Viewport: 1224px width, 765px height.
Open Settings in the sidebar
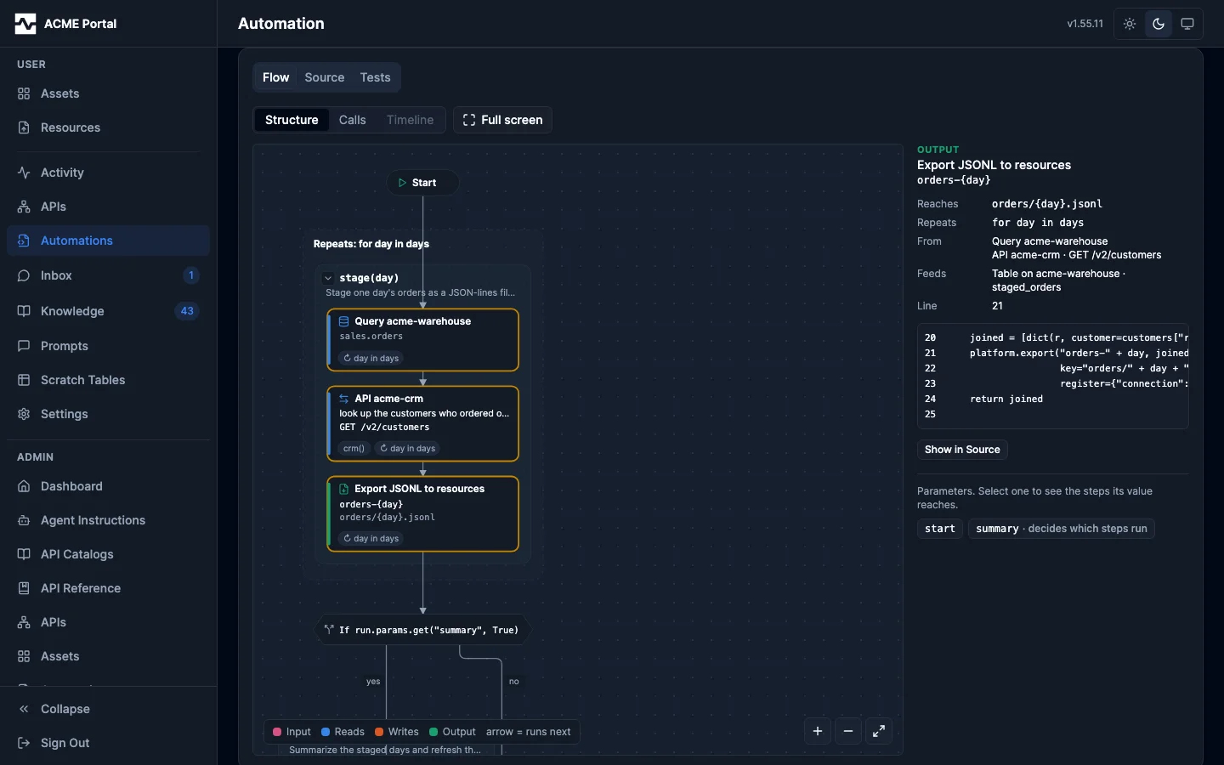108,414
